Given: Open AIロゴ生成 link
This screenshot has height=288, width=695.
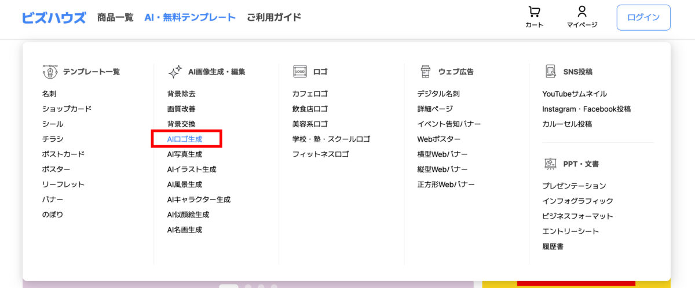Looking at the screenshot, I should (185, 139).
